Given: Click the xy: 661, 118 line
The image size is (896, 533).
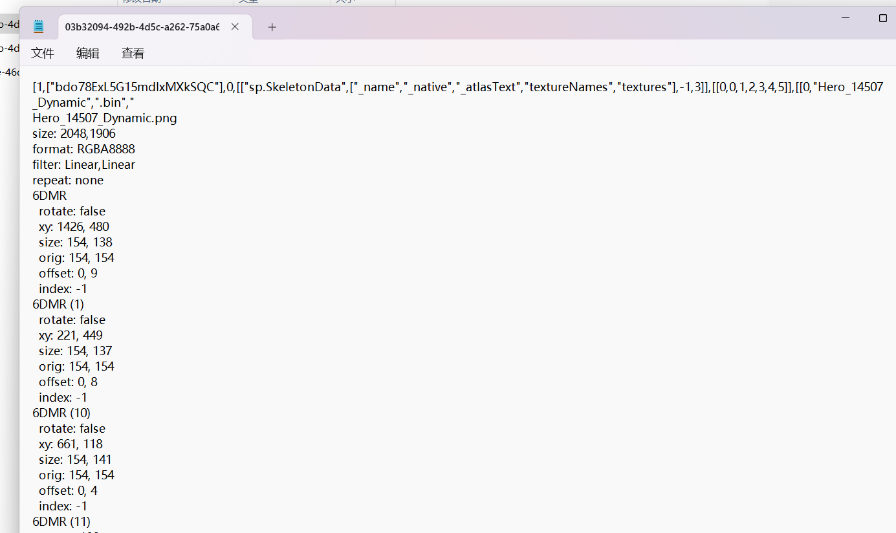Looking at the screenshot, I should 71,444.
